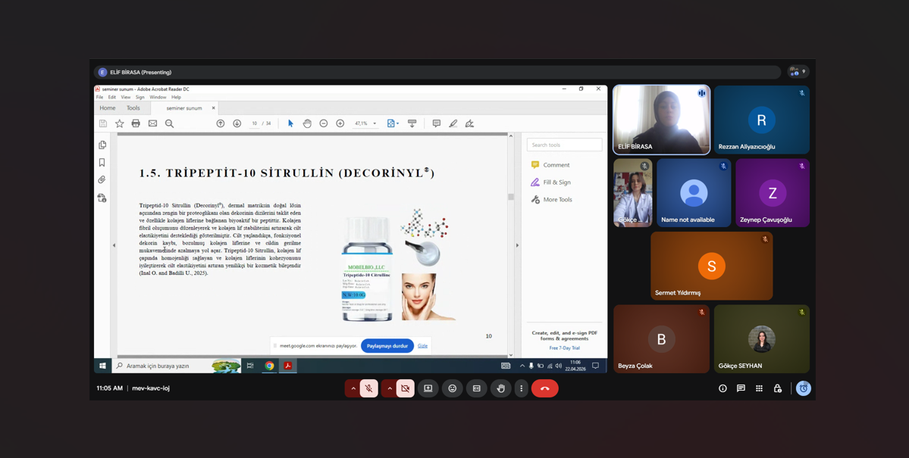Select the Hand pan tool
Image resolution: width=909 pixels, height=458 pixels.
[x=307, y=123]
